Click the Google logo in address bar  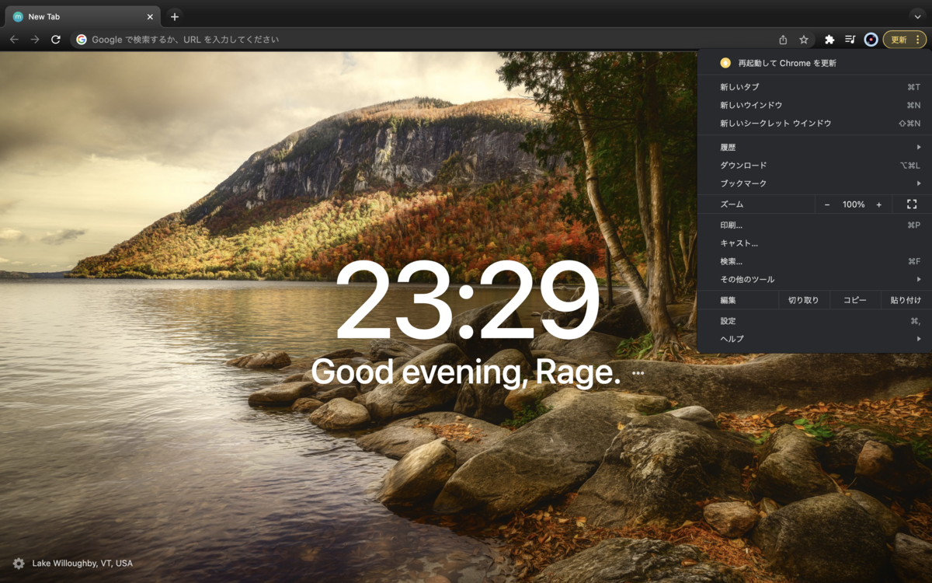coord(82,40)
